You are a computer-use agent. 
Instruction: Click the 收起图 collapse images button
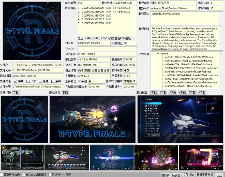click(176, 175)
